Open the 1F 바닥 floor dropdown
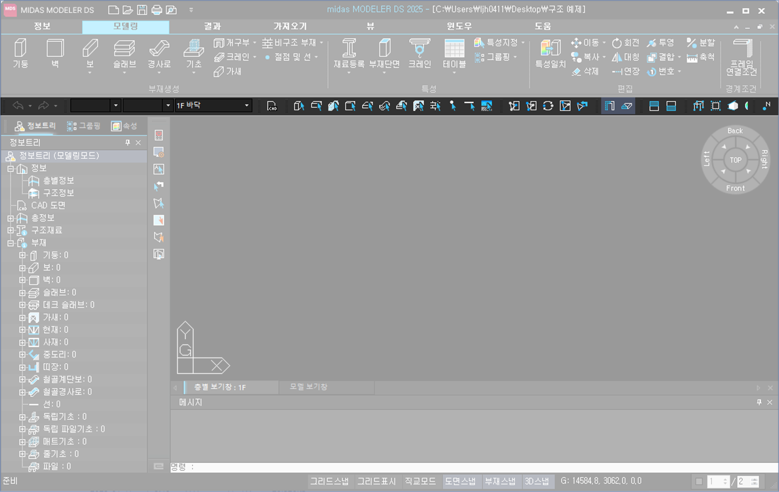The height and width of the screenshot is (492, 779). [x=247, y=105]
